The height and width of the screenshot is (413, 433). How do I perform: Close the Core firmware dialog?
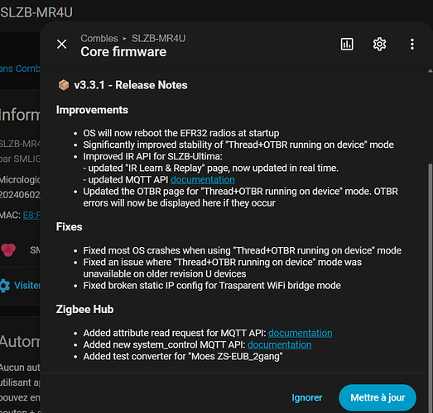point(61,44)
